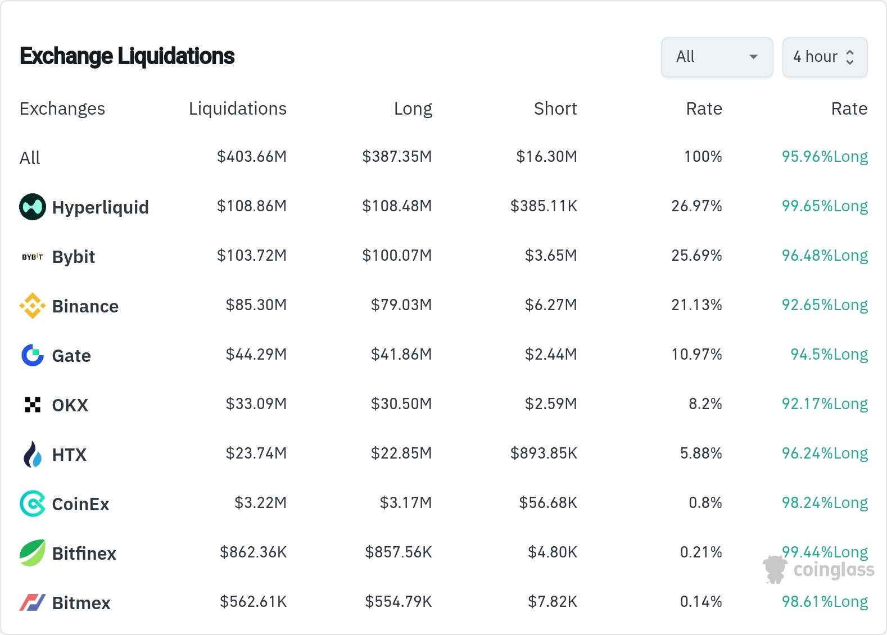Click the Bitfinex leaf logo icon
The image size is (887, 635).
33,553
